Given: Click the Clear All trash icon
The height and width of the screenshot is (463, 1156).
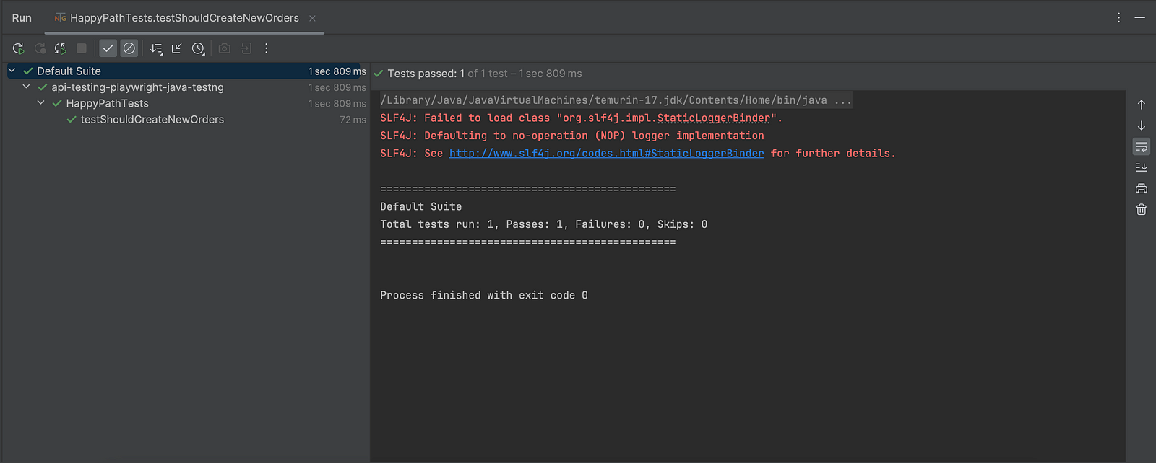Looking at the screenshot, I should point(1142,209).
